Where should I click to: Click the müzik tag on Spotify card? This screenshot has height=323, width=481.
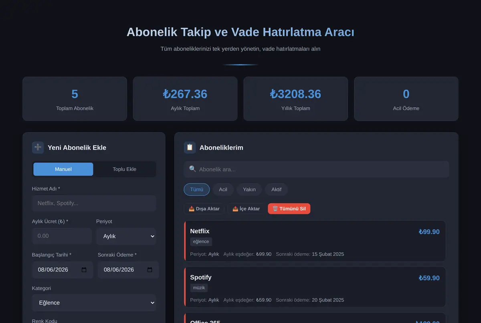[x=199, y=288]
